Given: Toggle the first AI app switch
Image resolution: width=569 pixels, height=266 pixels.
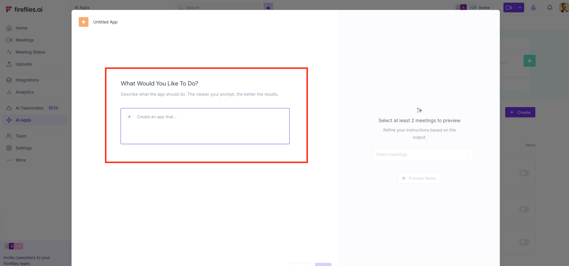Looking at the screenshot, I should point(524,173).
